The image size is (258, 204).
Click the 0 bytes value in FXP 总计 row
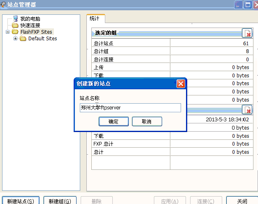(x=241, y=144)
